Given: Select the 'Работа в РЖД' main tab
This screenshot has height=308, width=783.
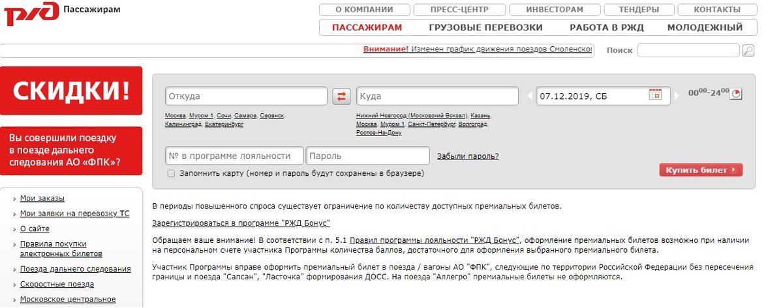Looking at the screenshot, I should pyautogui.click(x=607, y=27).
